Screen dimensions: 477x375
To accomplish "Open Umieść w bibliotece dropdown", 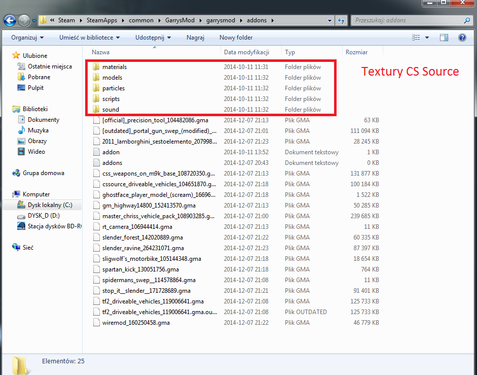I will coord(89,38).
